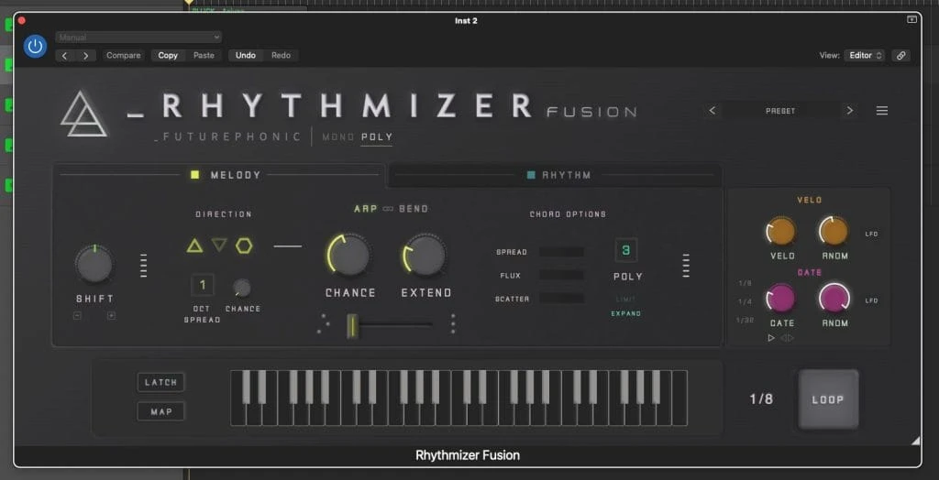Click the LOOP pad button
This screenshot has height=480, width=939.
coord(828,399)
